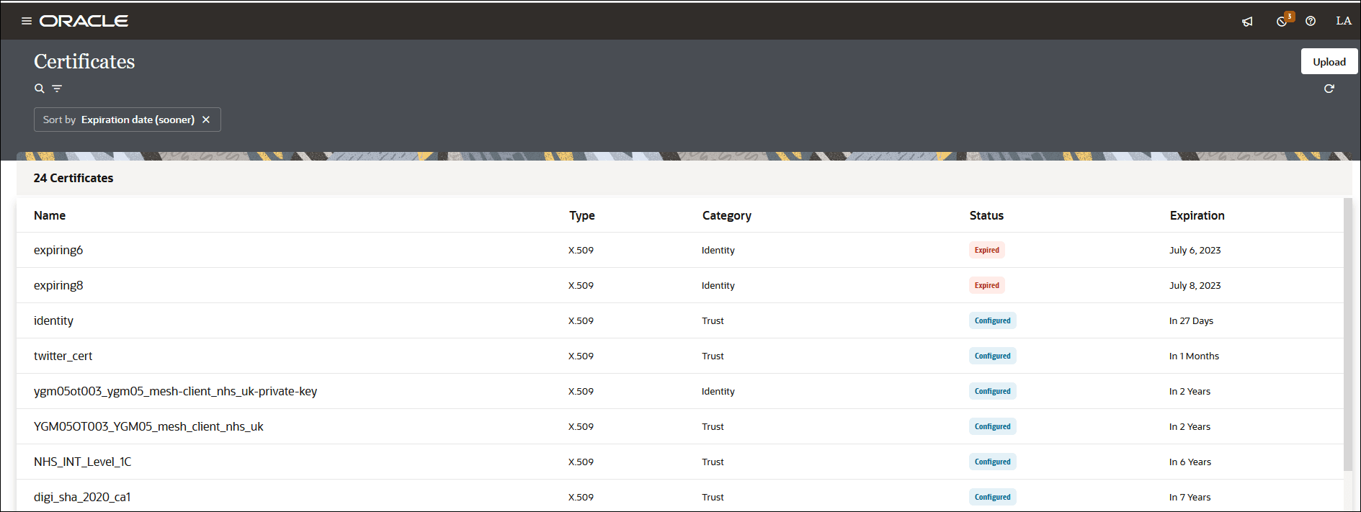Click the Status column header
This screenshot has width=1361, height=512.
[986, 215]
